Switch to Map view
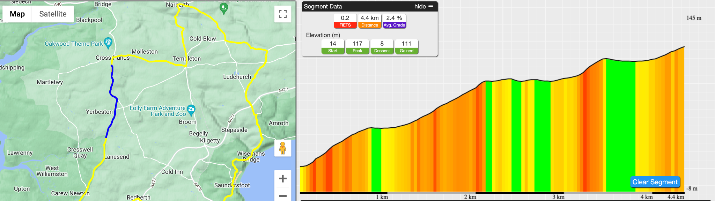This screenshot has width=715, height=201. [17, 14]
